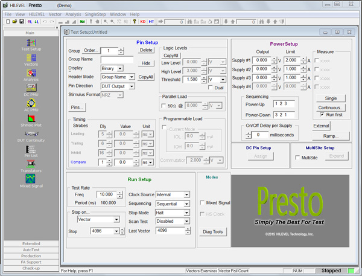This screenshot has height=276, width=362.
Task: Click the Freq value stepper arrows
Action: [119, 194]
